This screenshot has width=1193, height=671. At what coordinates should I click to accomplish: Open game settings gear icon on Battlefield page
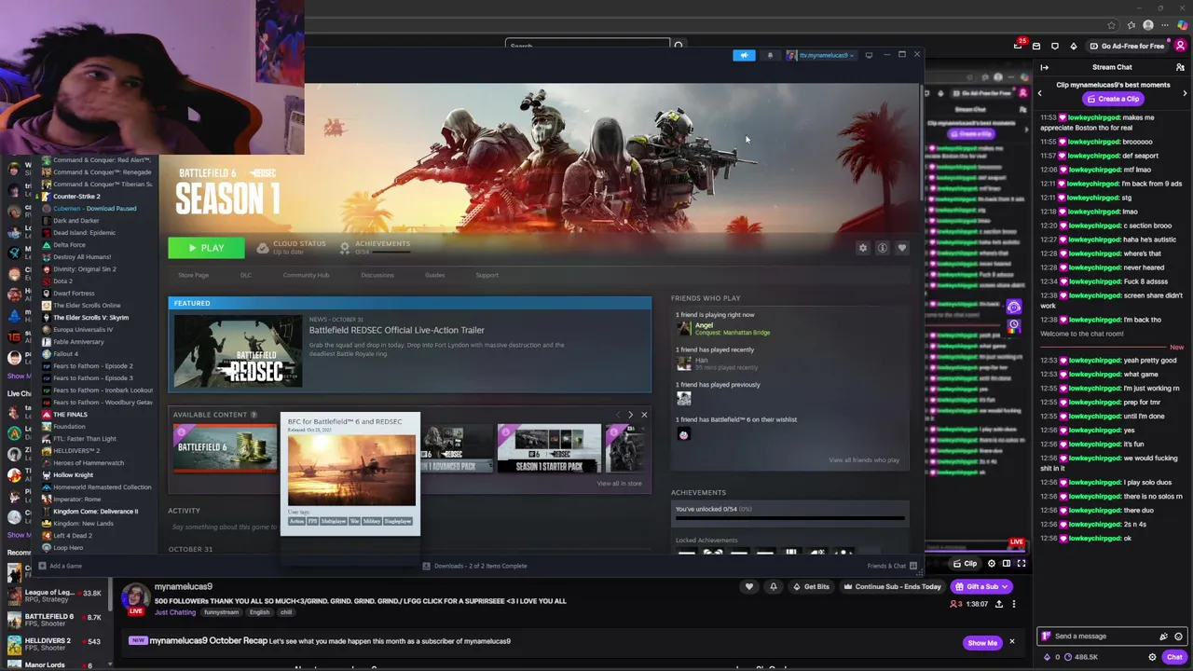point(863,248)
